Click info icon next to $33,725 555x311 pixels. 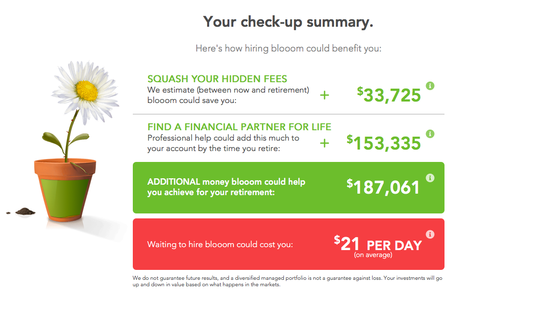tap(430, 86)
